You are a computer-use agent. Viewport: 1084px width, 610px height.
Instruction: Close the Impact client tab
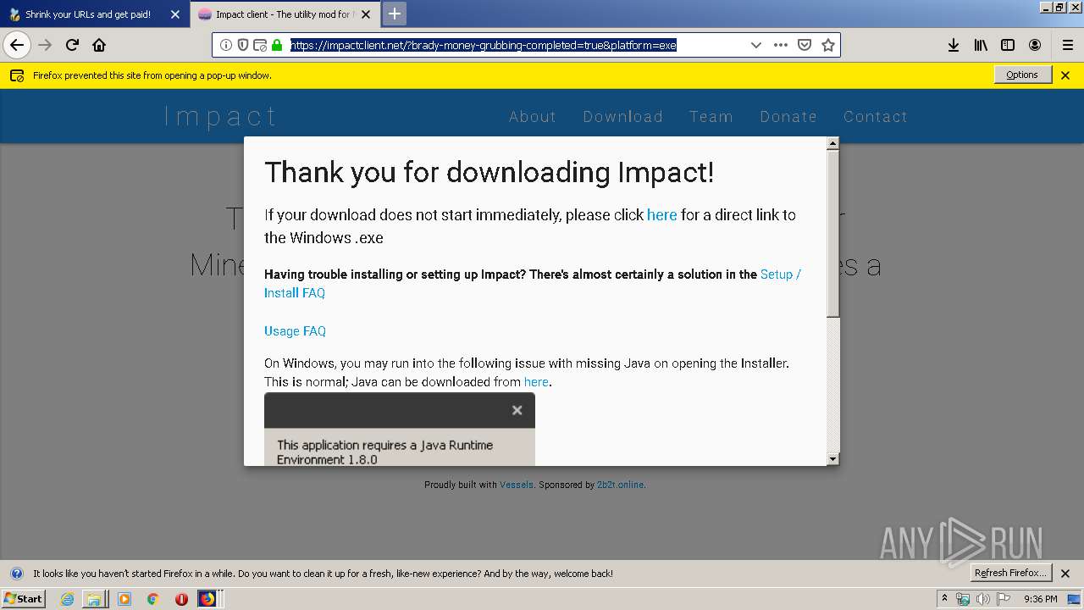tap(366, 14)
